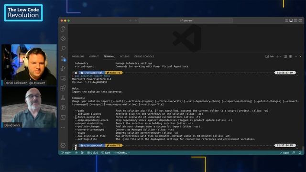Click the Sarif status bar item
Viewport: 306px width, 172px height.
(106, 153)
